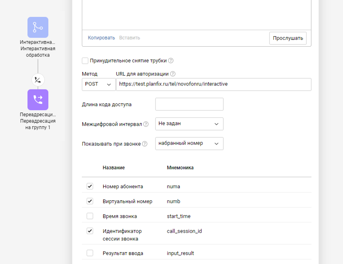Click the Время звонка row label
The width and height of the screenshot is (343, 264).
pyautogui.click(x=120, y=216)
